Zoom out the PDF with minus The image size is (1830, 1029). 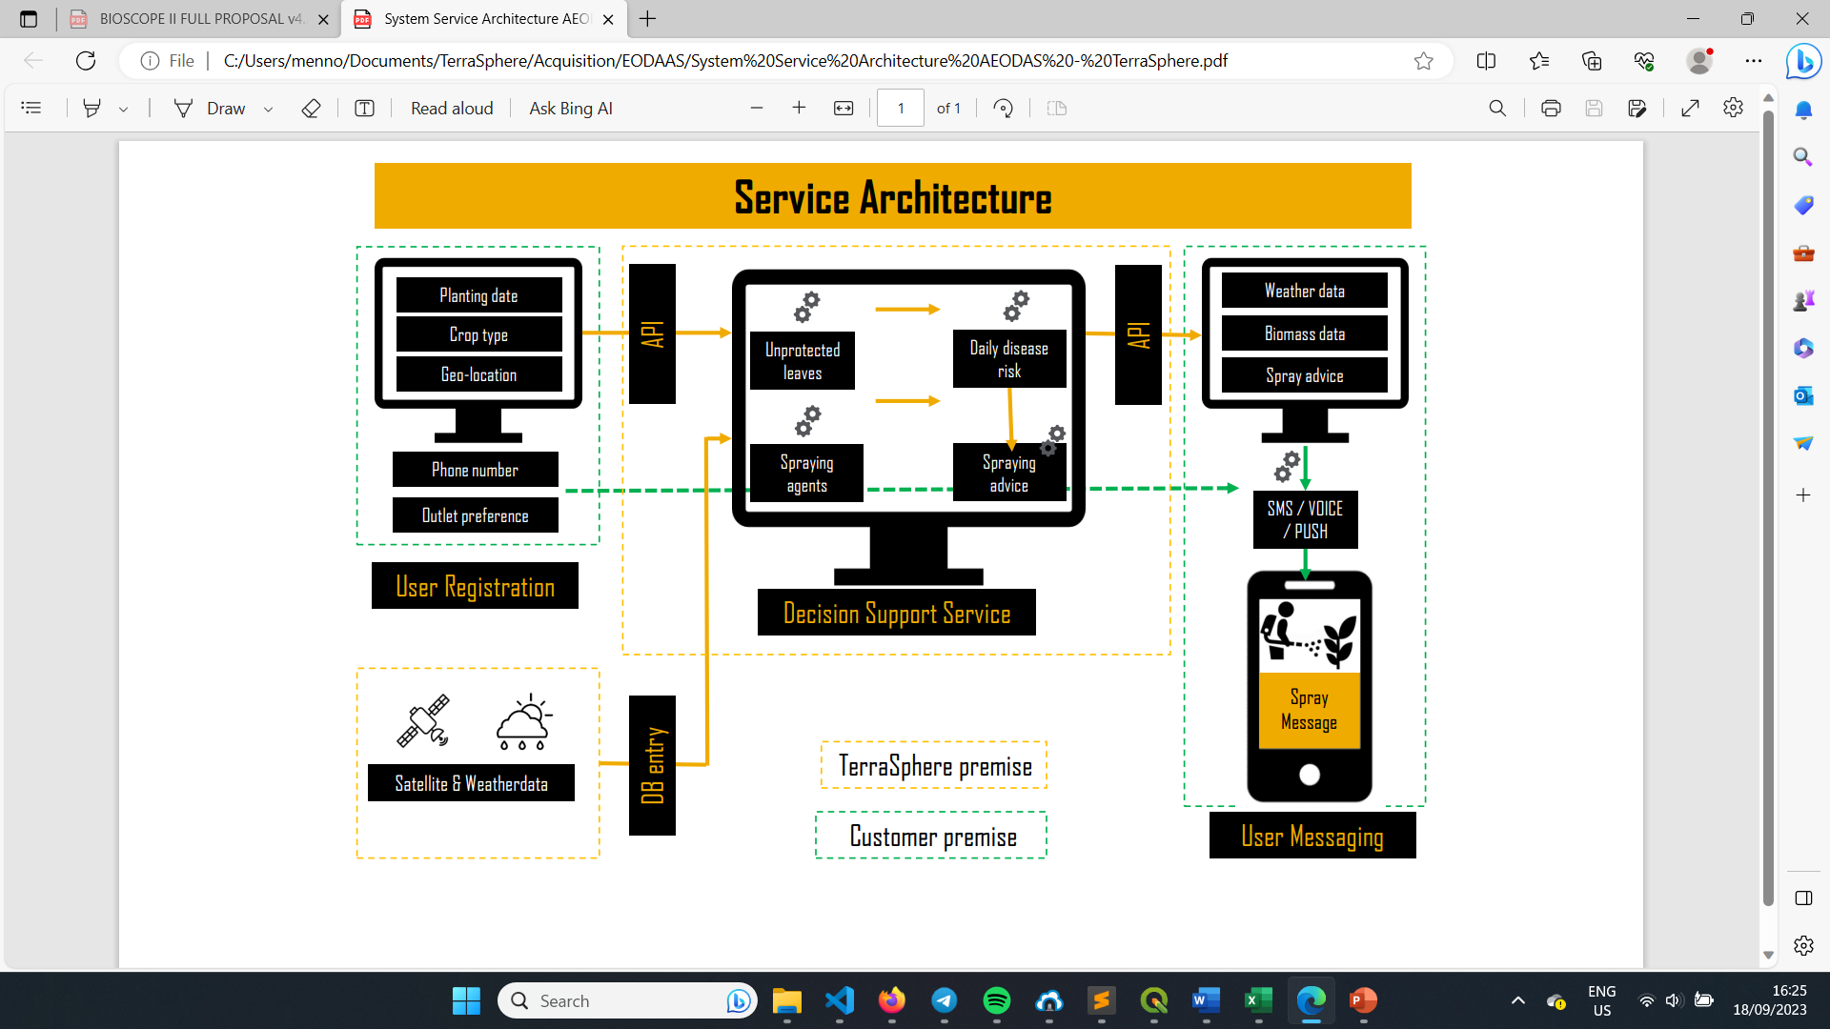point(757,108)
